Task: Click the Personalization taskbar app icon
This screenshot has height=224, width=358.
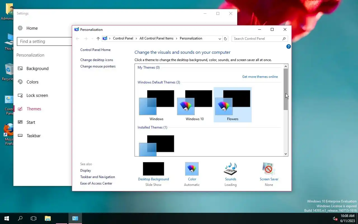Action: [75, 218]
